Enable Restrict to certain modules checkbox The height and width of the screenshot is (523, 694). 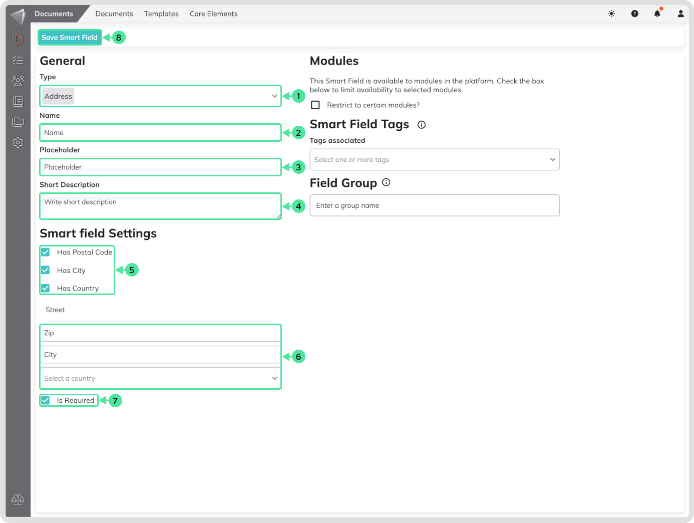pyautogui.click(x=315, y=105)
